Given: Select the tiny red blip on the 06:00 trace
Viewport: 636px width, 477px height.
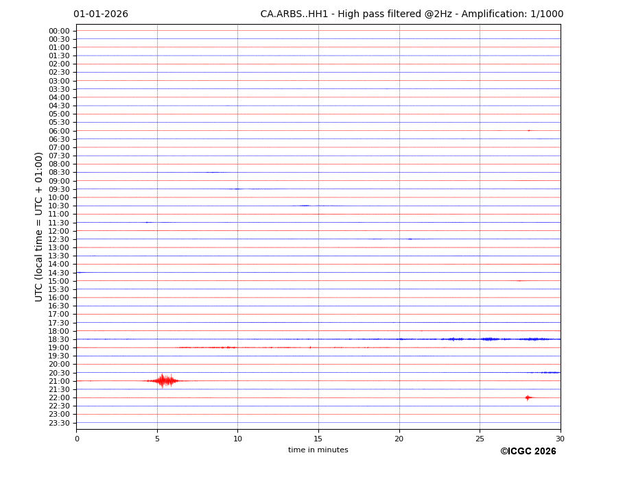Looking at the screenshot, I should [x=529, y=130].
